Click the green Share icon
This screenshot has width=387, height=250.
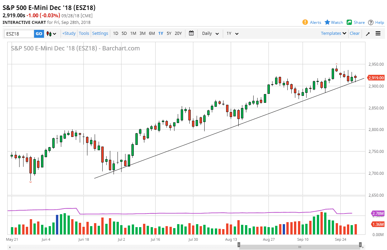click(349, 22)
